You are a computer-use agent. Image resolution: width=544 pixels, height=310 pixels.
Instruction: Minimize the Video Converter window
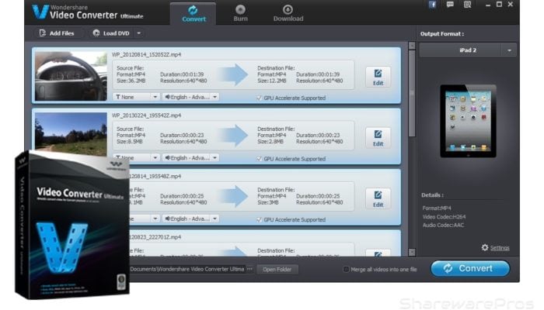click(488, 5)
